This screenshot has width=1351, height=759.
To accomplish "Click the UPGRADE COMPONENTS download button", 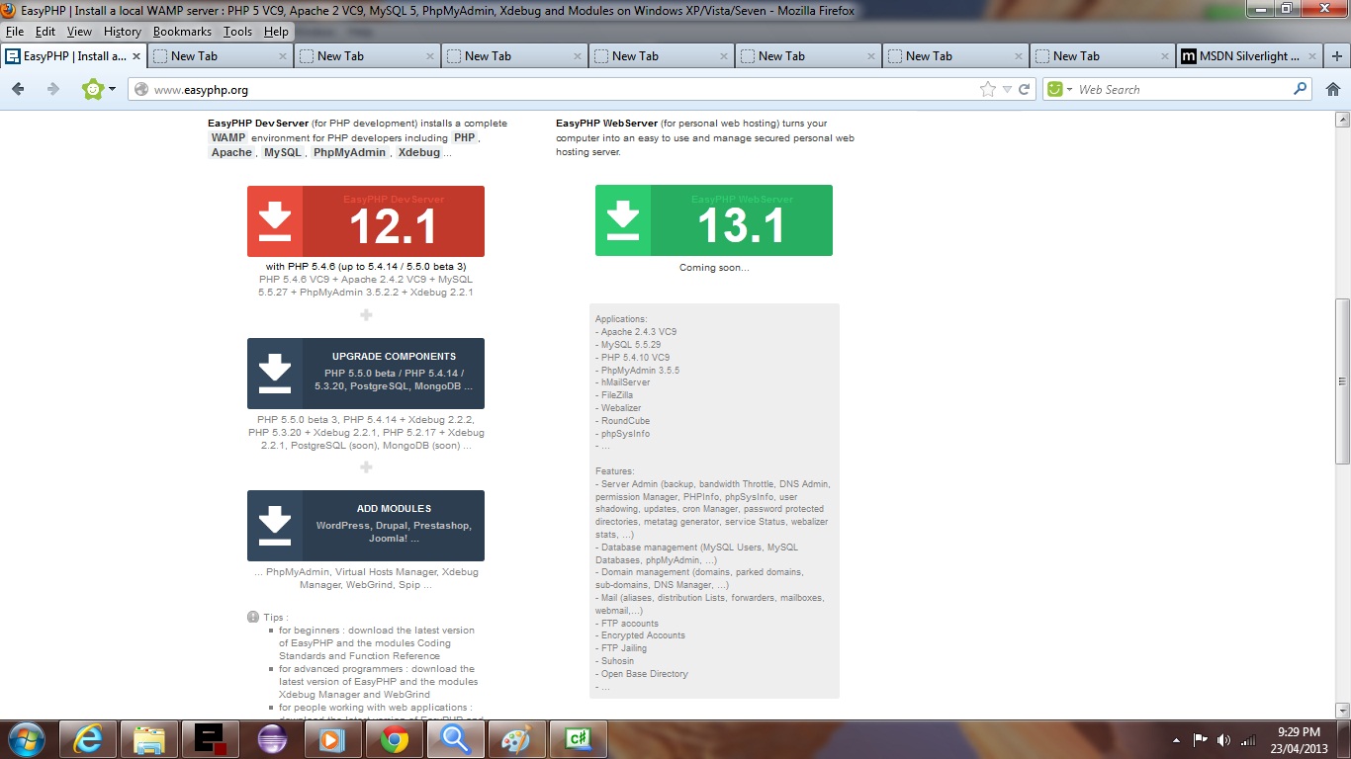I will point(366,374).
